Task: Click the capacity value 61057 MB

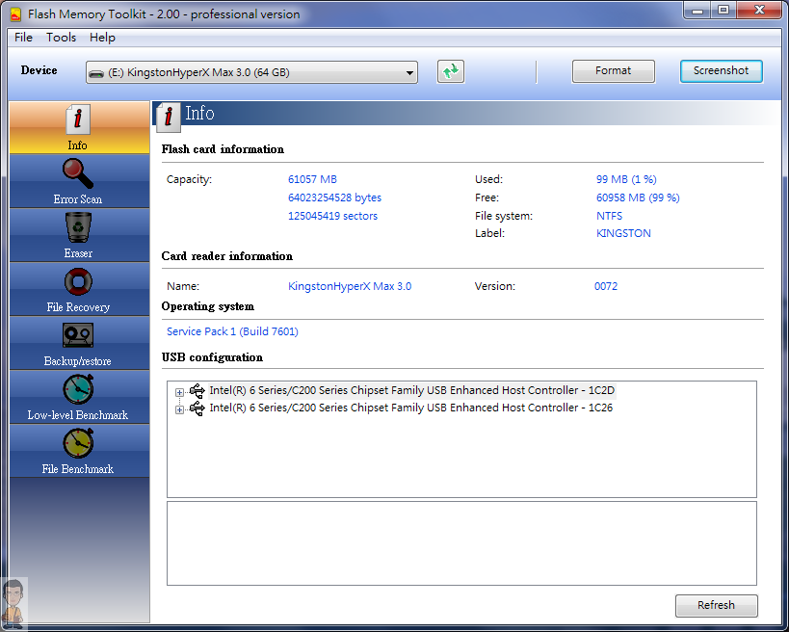Action: click(312, 179)
